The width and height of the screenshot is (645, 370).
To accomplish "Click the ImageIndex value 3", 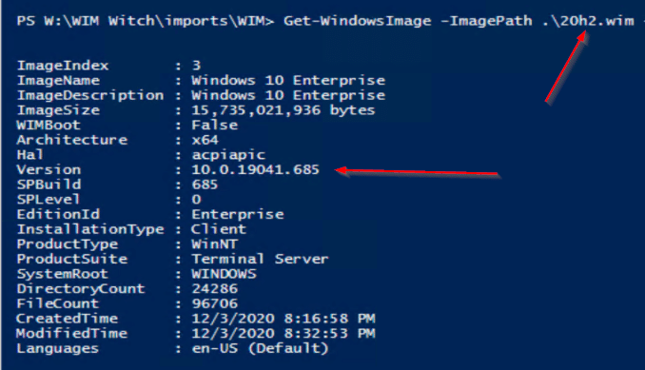I will (x=196, y=66).
